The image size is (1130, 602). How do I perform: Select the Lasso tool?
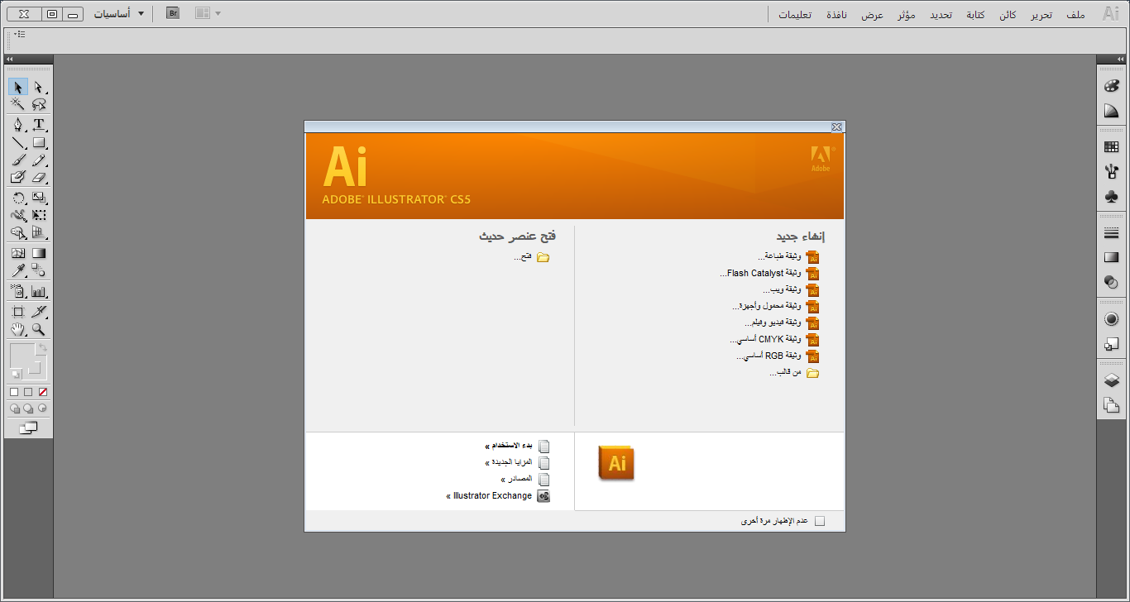39,105
